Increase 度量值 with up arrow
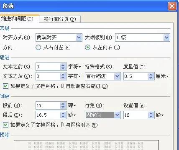The image size is (179, 150). coord(151,75)
